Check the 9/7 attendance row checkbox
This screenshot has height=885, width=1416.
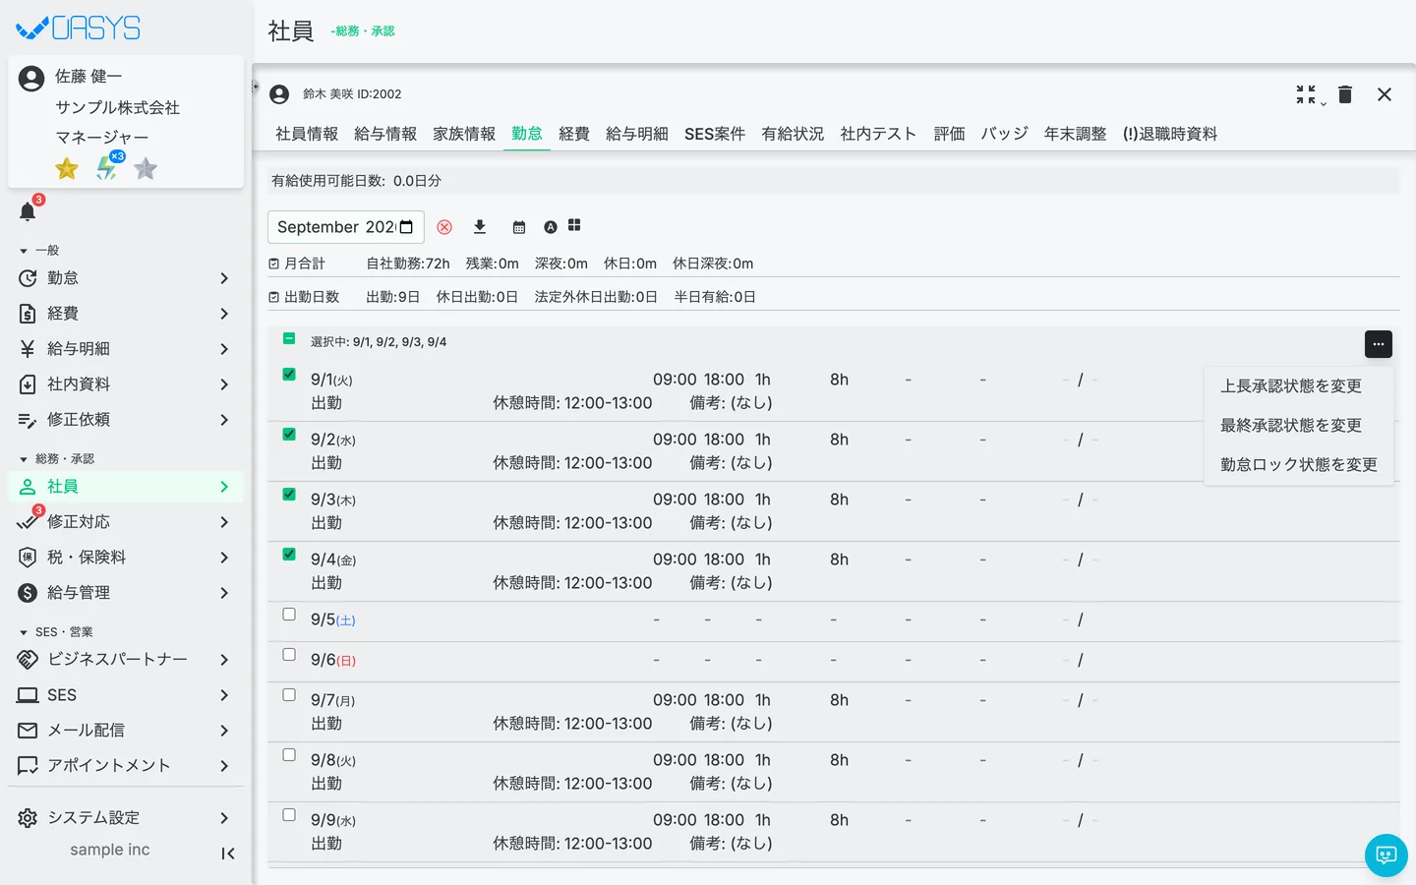click(289, 694)
